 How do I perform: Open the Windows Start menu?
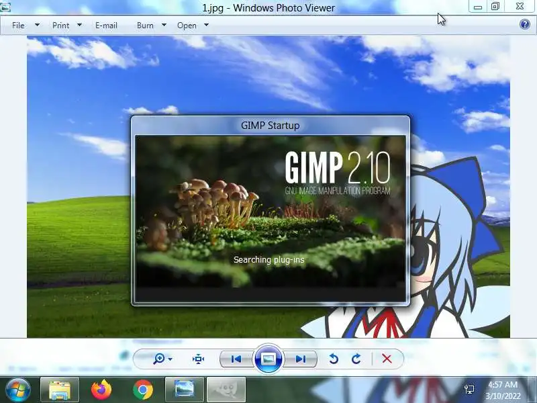pyautogui.click(x=18, y=390)
